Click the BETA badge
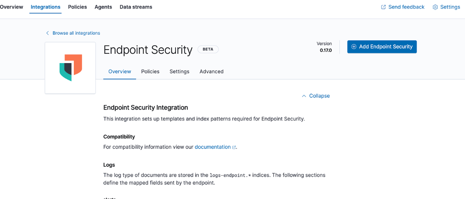The height and width of the screenshot is (199, 465). pos(208,49)
